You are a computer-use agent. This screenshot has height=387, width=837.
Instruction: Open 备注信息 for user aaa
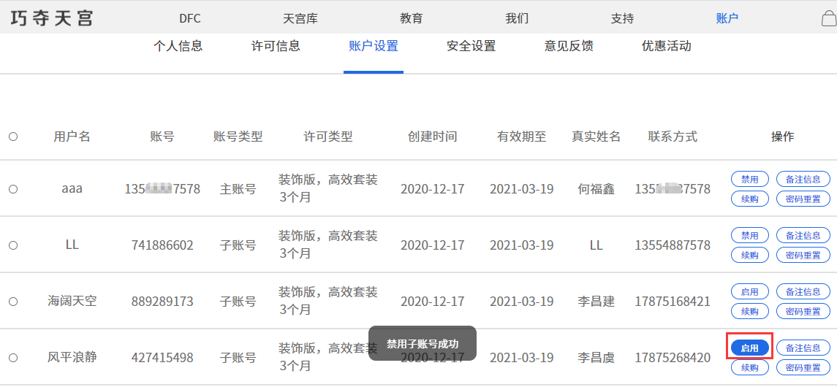coord(803,179)
